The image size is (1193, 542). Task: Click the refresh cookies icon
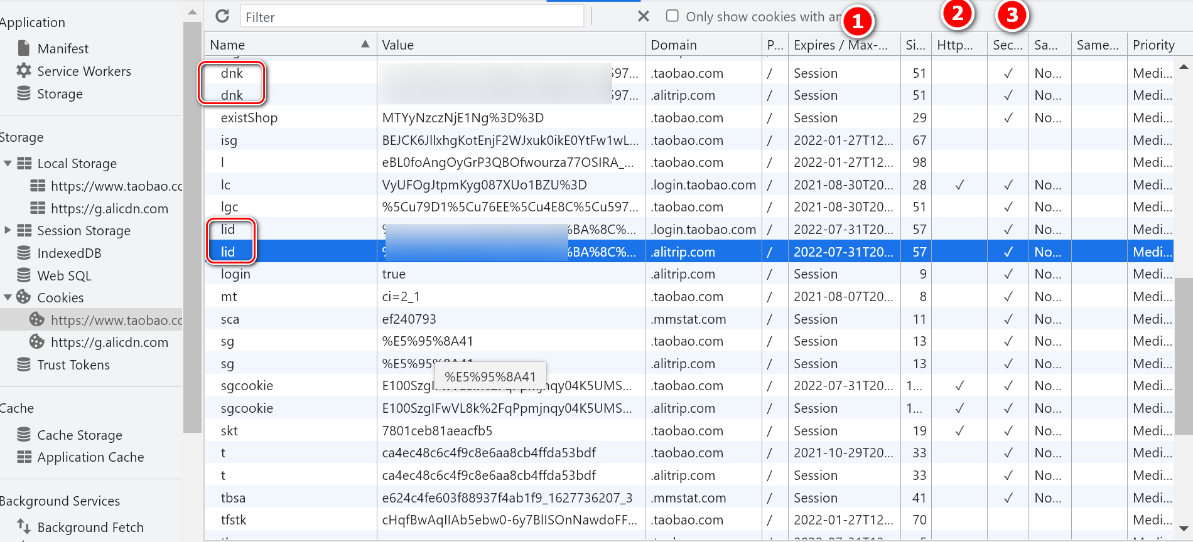[222, 16]
